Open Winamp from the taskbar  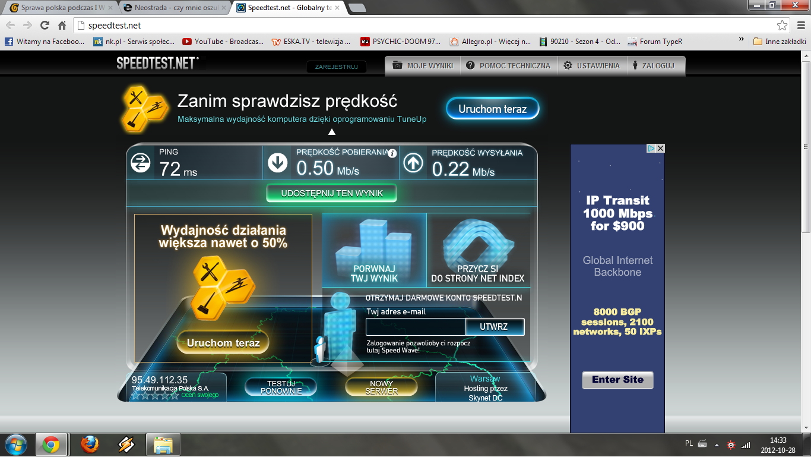point(126,445)
